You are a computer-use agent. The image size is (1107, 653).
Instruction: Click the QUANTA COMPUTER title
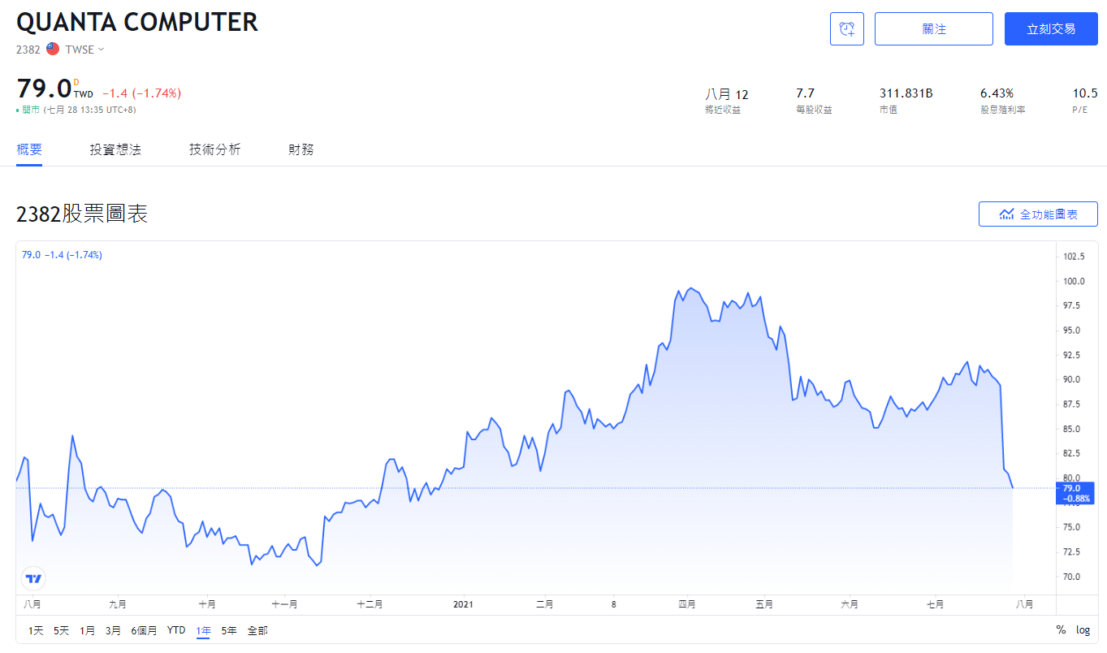coord(137,22)
